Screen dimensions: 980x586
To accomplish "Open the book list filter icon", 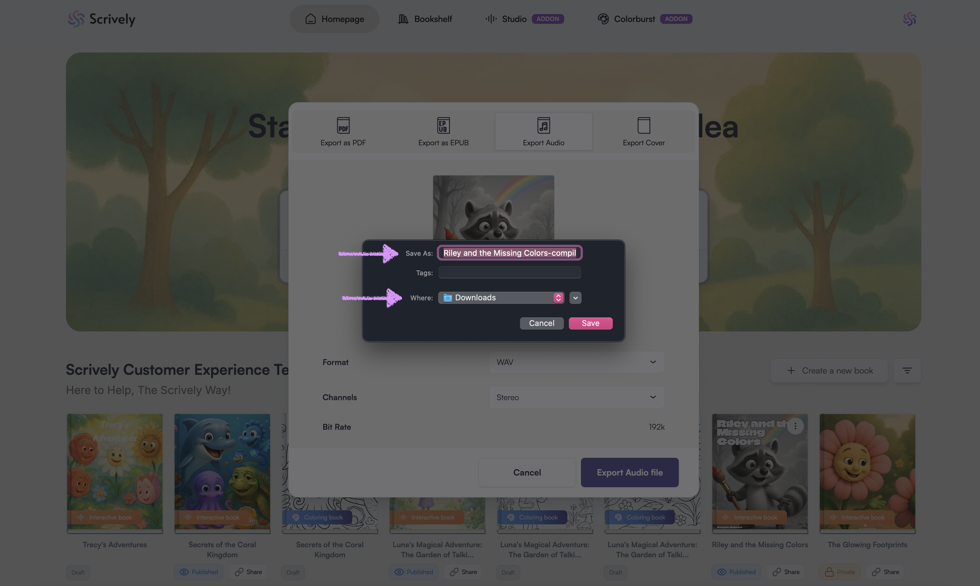I will point(907,371).
